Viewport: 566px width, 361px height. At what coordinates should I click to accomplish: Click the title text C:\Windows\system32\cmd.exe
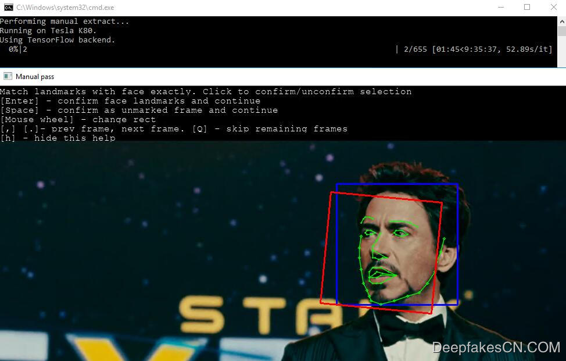coord(65,7)
